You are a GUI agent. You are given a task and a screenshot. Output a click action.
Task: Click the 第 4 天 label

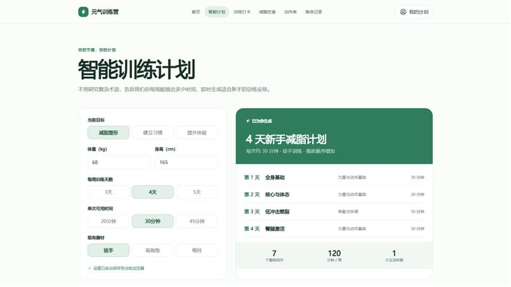pos(252,229)
